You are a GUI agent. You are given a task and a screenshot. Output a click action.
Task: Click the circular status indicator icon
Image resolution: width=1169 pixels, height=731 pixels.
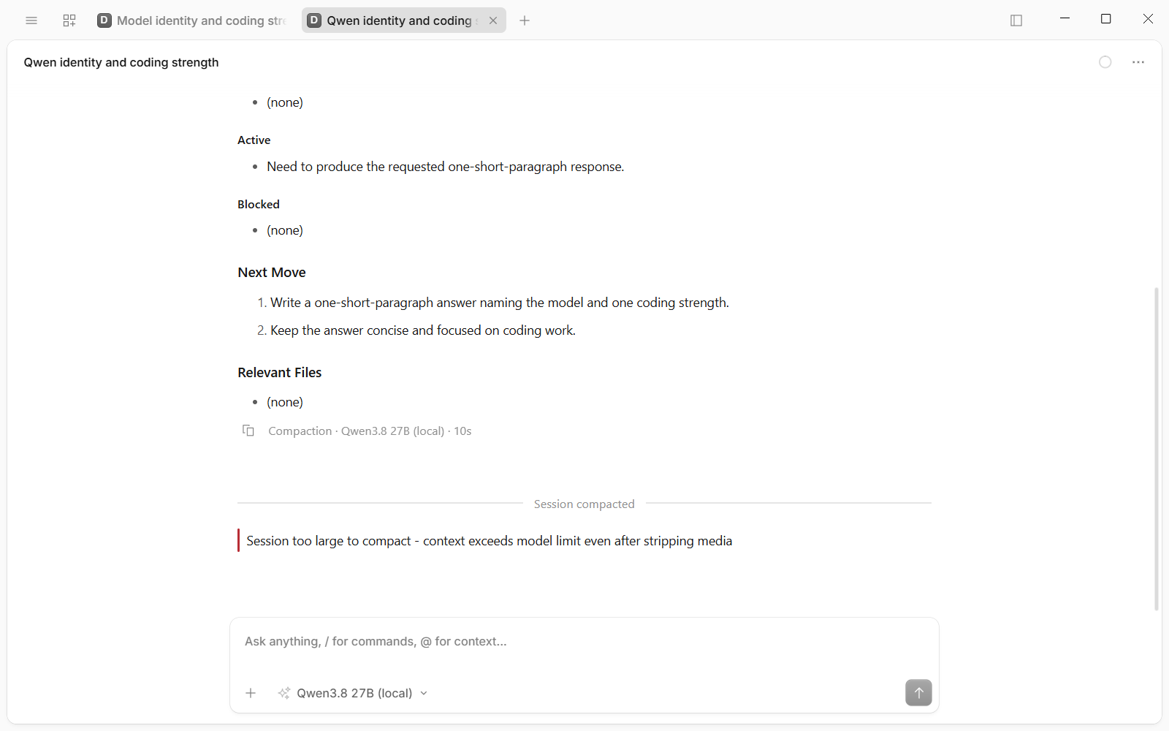(x=1105, y=62)
